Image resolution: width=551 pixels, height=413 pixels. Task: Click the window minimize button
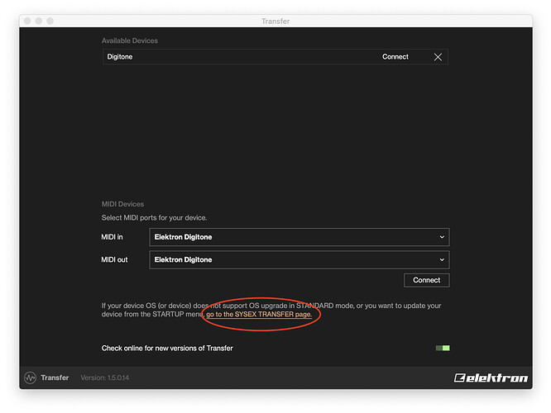pyautogui.click(x=41, y=21)
